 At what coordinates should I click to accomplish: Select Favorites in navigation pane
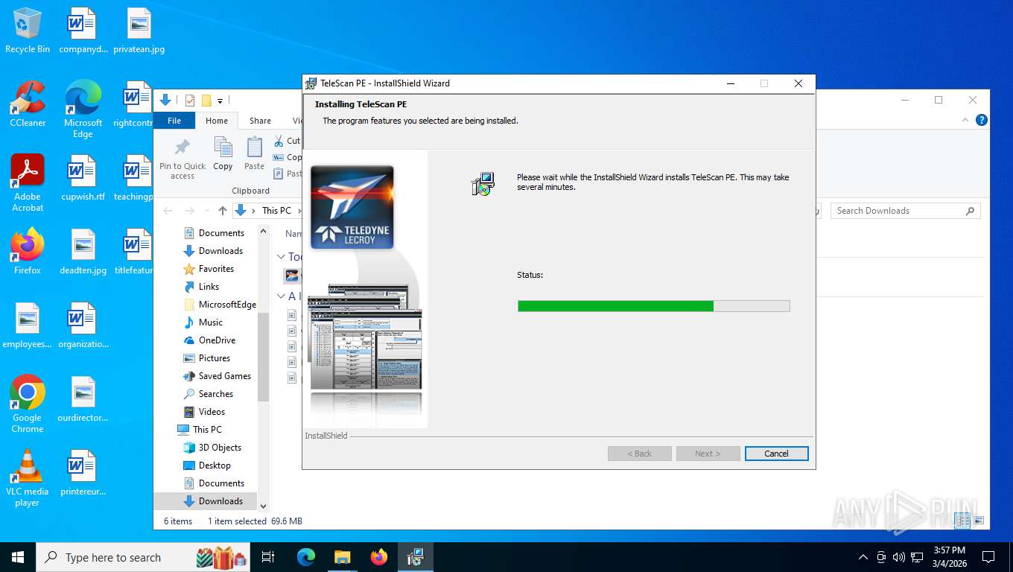pos(216,269)
